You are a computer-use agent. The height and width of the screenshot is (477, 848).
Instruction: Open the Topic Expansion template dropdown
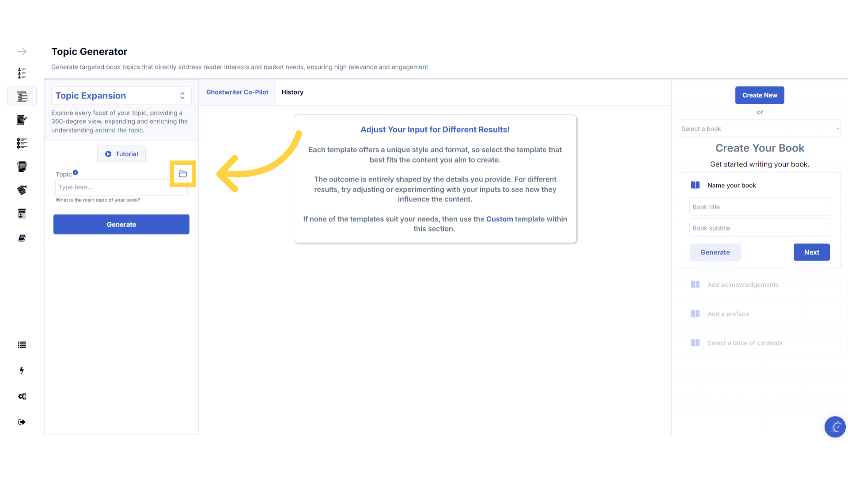click(x=121, y=96)
